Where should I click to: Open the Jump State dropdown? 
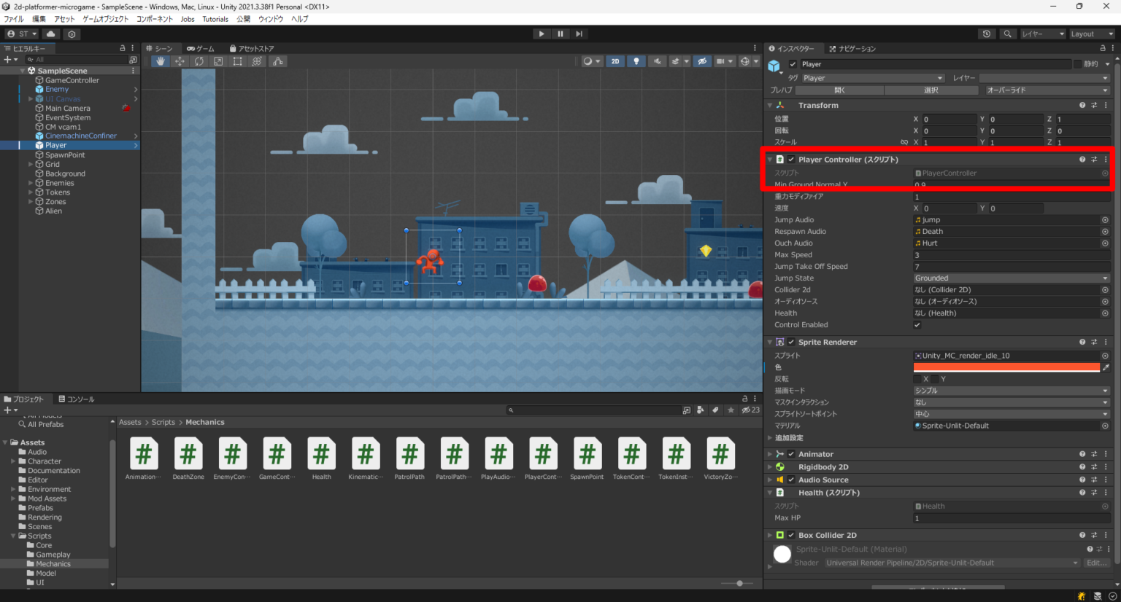pos(1011,278)
